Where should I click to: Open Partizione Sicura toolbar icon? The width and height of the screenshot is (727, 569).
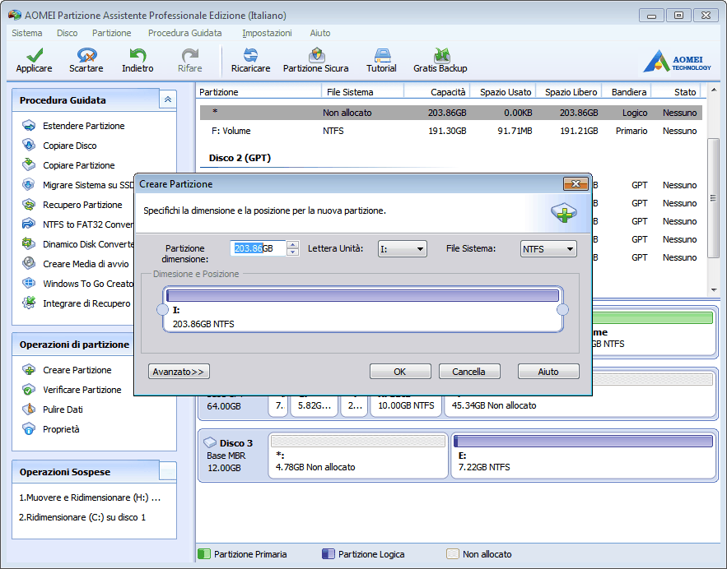click(x=316, y=55)
